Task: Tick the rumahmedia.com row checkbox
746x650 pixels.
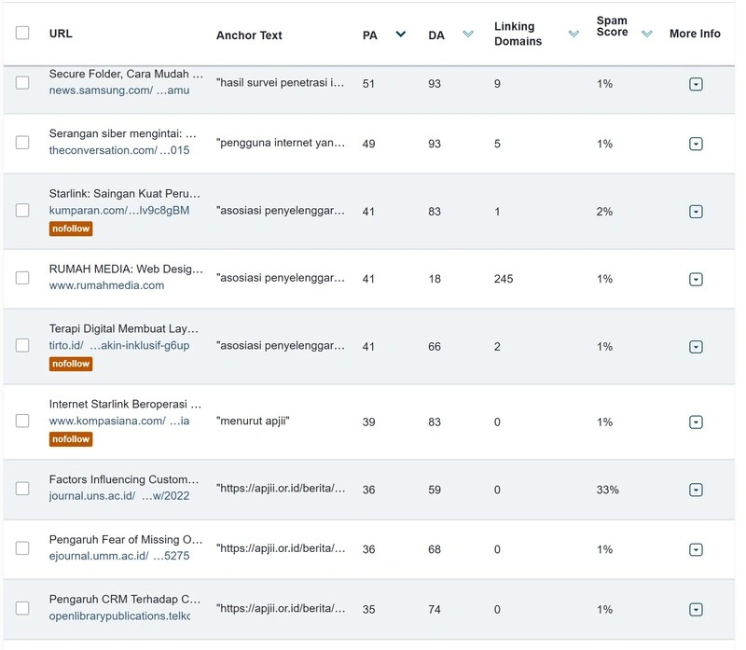Action: coord(22,278)
